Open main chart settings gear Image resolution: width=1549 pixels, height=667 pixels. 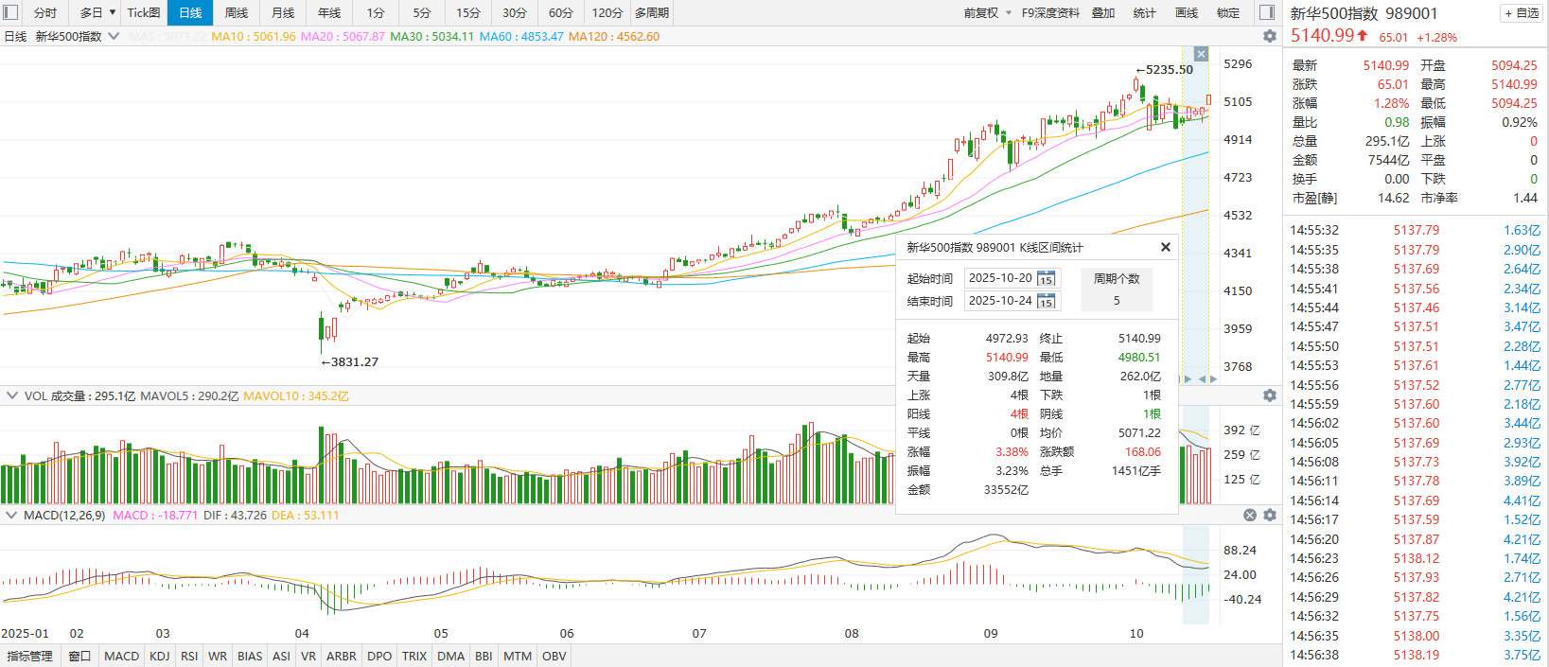pos(1270,36)
